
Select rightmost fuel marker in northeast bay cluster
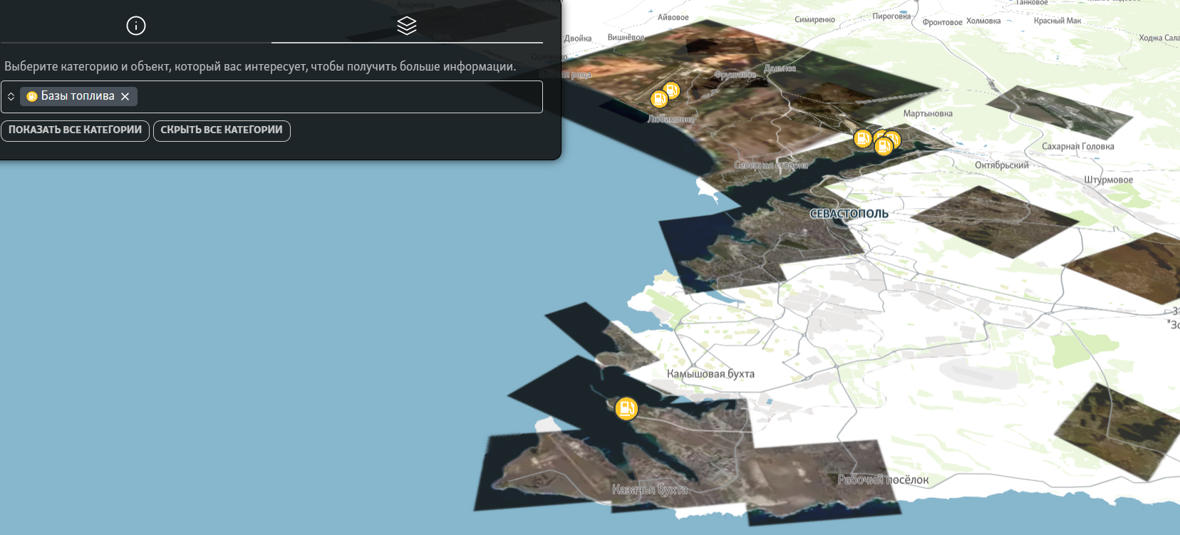pyautogui.click(x=894, y=139)
